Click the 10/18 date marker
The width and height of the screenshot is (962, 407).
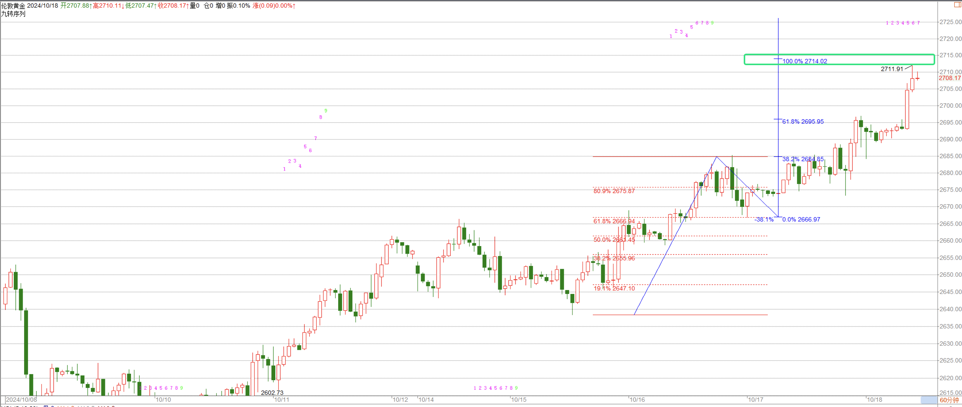click(875, 399)
